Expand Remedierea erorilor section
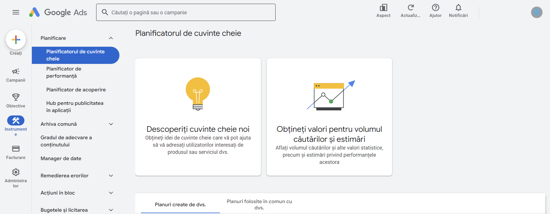550x214 pixels. [x=111, y=176]
